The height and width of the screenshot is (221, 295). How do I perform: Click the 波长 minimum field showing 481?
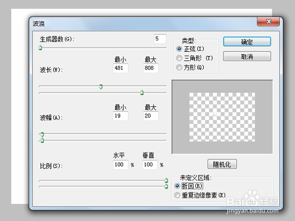pos(121,68)
